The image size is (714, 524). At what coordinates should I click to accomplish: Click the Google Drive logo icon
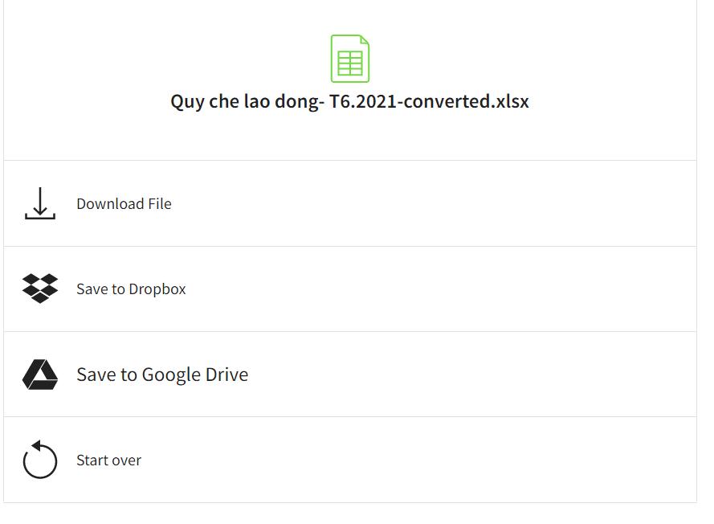[x=40, y=375]
